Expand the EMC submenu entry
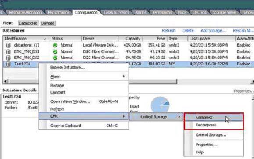The height and width of the screenshot is (159, 254). (x=84, y=116)
